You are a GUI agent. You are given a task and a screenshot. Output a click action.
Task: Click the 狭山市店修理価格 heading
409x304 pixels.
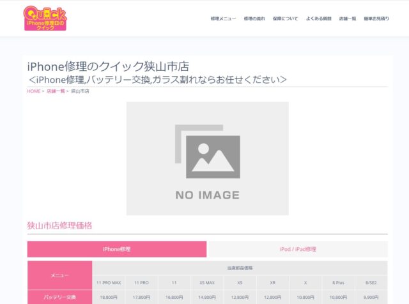(x=59, y=225)
